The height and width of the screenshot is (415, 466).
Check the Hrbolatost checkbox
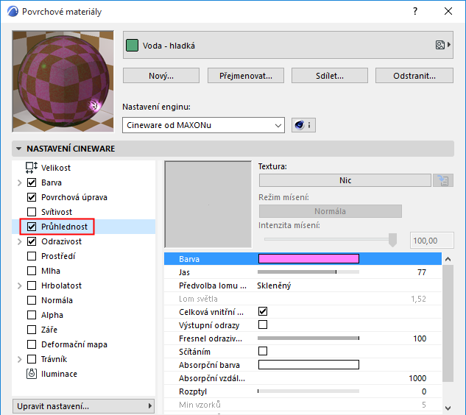coord(32,285)
